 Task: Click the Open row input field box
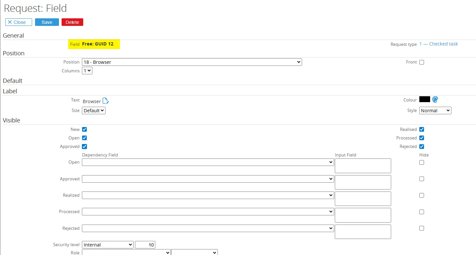[363, 166]
